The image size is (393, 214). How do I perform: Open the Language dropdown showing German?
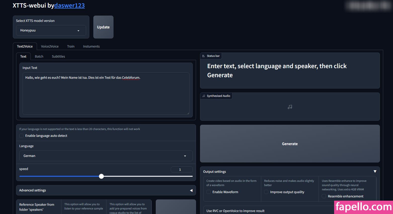(x=106, y=156)
